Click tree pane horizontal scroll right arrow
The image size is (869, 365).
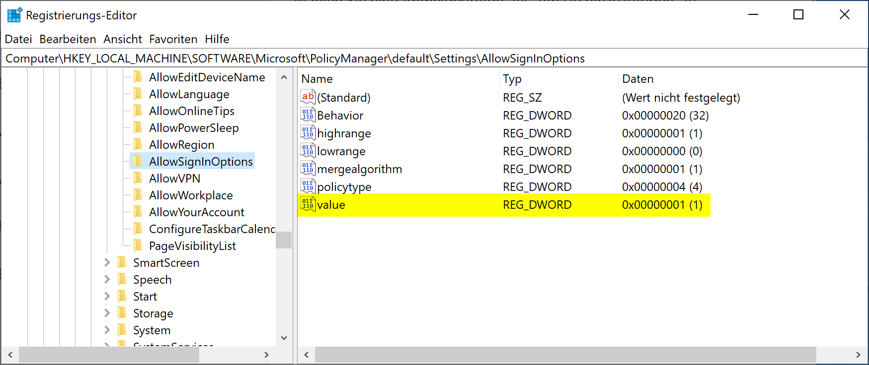coord(266,355)
